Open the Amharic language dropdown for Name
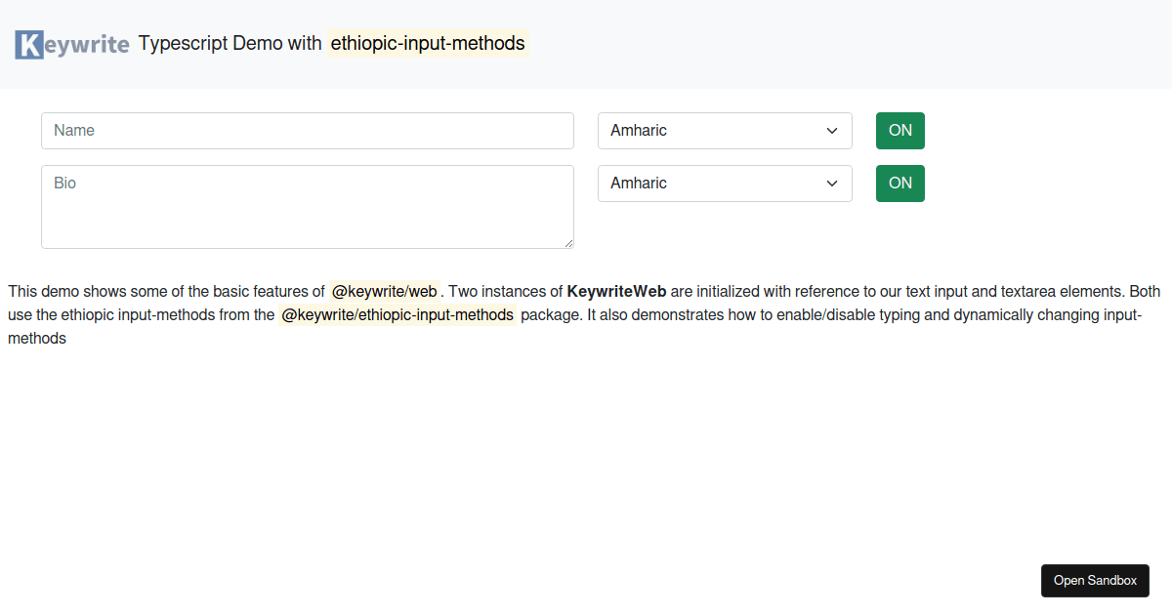 coord(724,130)
